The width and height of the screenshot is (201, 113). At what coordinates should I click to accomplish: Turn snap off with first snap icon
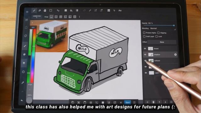(52, 17)
